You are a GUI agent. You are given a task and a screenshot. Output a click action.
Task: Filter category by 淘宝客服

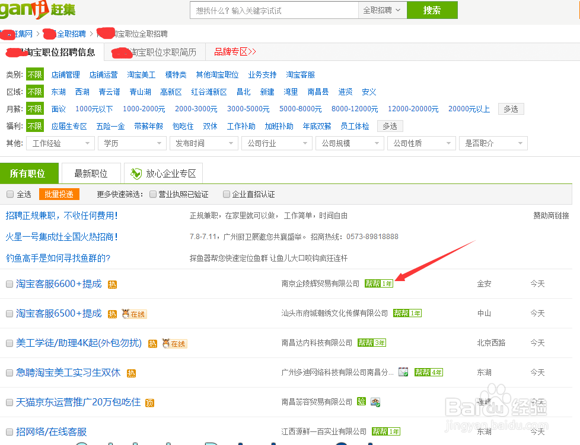point(300,75)
